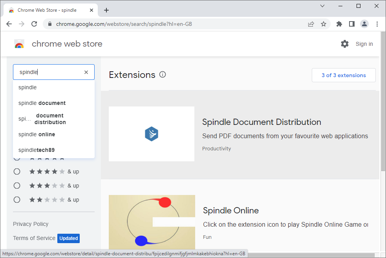Click the 'chrome web store' header title
Image resolution: width=386 pixels, height=258 pixels.
[x=67, y=44]
